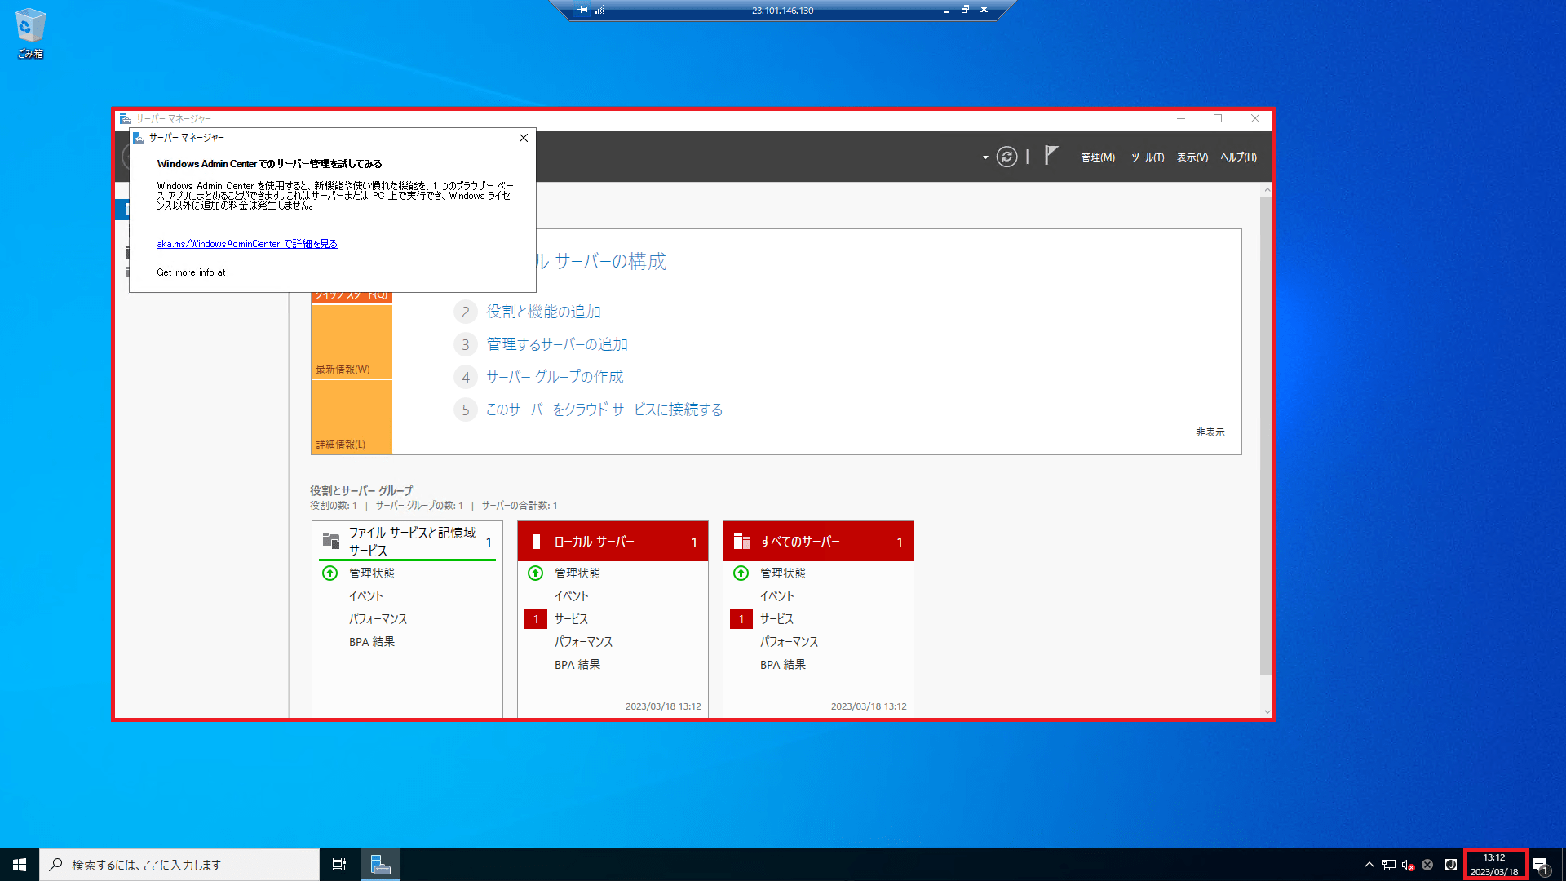Open BPA 結果 in ローカル サーバー tile
Screen dimensions: 1566x881
coord(577,665)
